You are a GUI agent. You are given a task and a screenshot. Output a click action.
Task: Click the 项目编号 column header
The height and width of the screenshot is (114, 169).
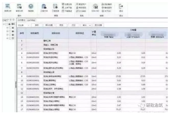click(34, 33)
